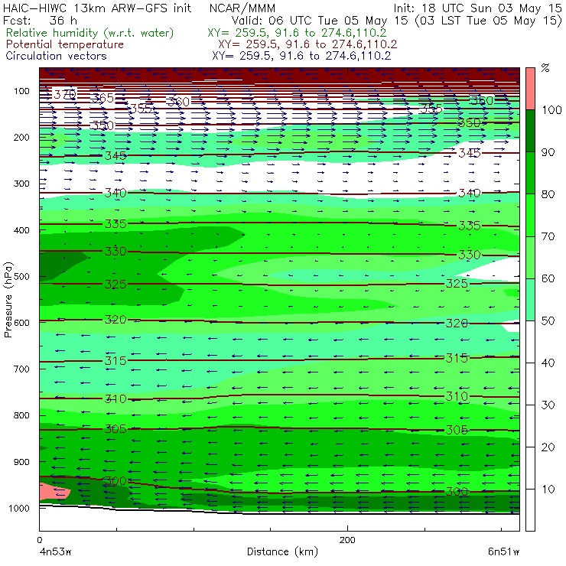Click the "370" potential temperature contour label
This screenshot has width=566, height=566.
pos(65,95)
